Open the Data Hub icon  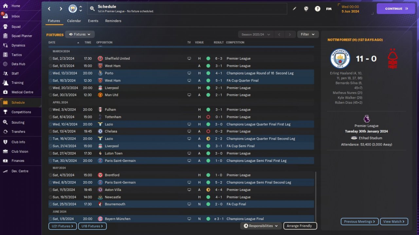tap(5, 64)
